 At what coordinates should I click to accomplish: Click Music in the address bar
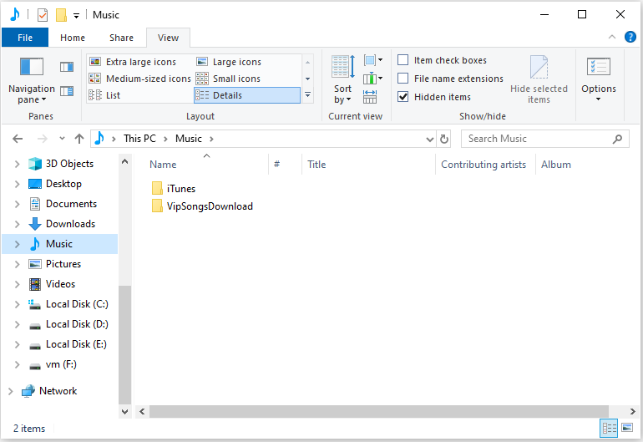pyautogui.click(x=189, y=139)
